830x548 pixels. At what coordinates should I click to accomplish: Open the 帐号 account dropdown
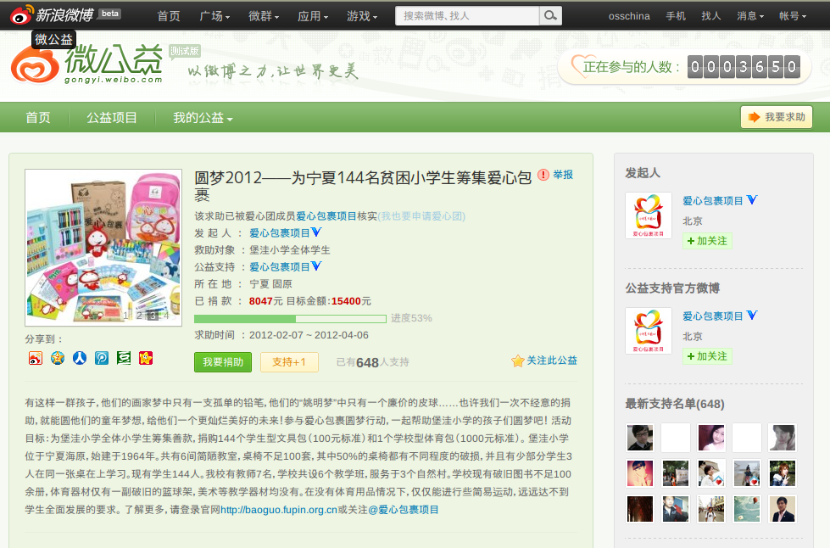pos(792,16)
